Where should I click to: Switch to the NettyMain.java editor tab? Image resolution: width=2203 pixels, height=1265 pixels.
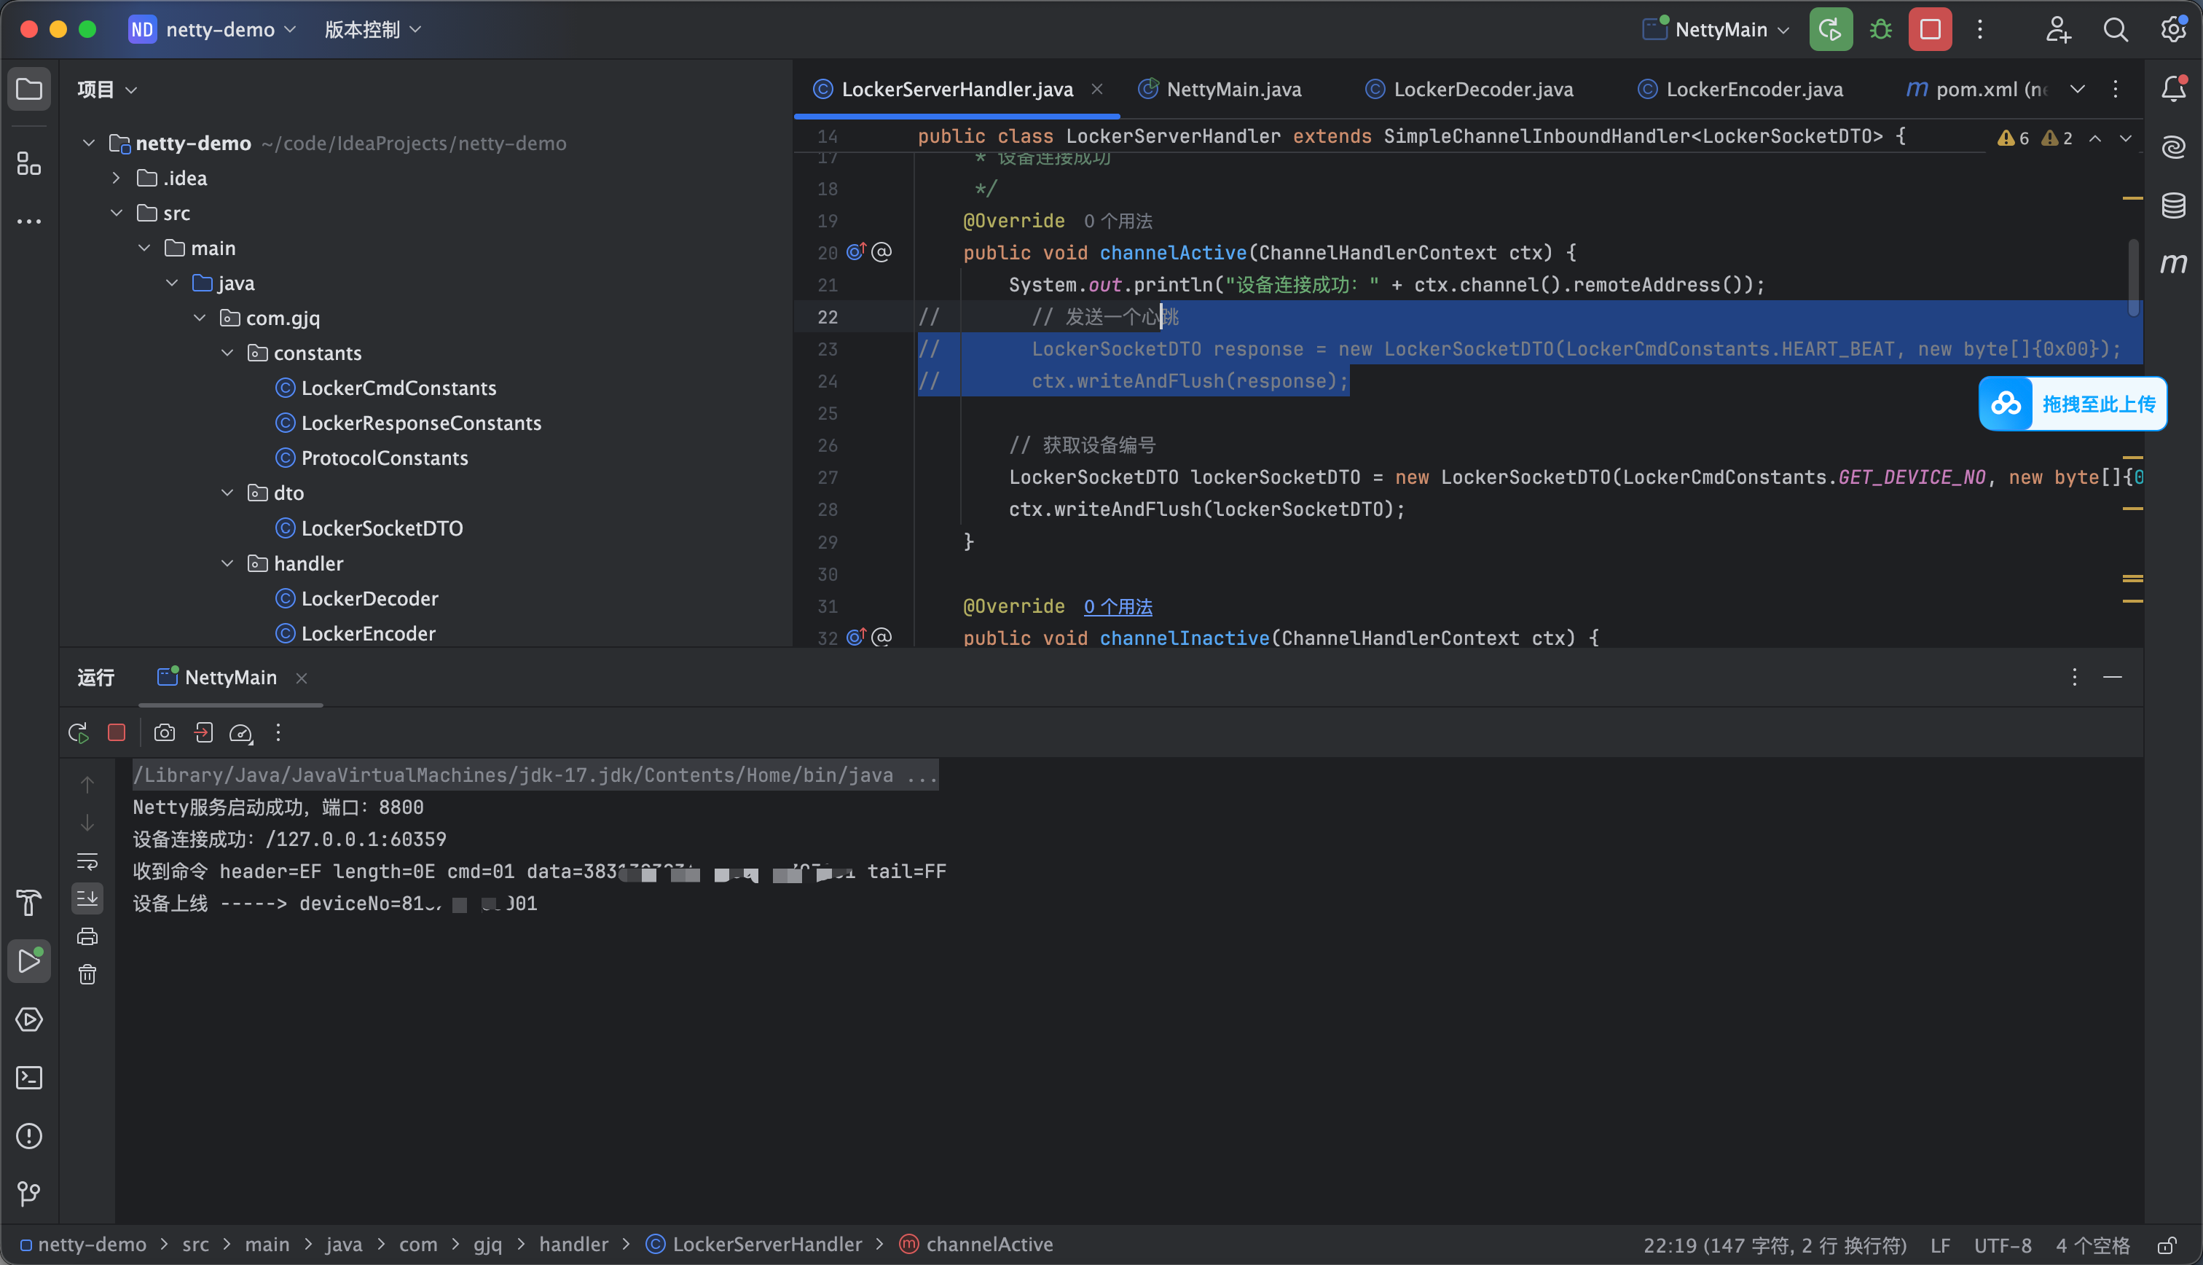coord(1220,89)
